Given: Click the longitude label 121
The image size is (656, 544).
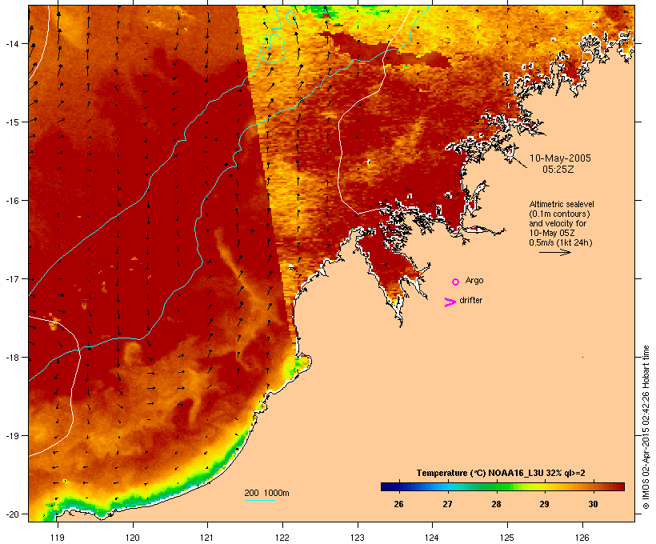Looking at the screenshot, I should [x=207, y=538].
